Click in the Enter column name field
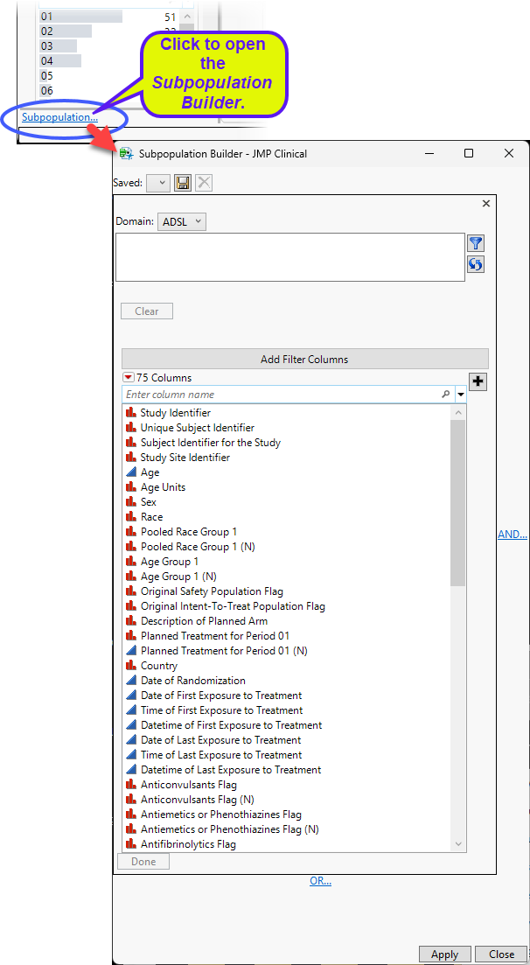530x965 pixels. point(280,395)
